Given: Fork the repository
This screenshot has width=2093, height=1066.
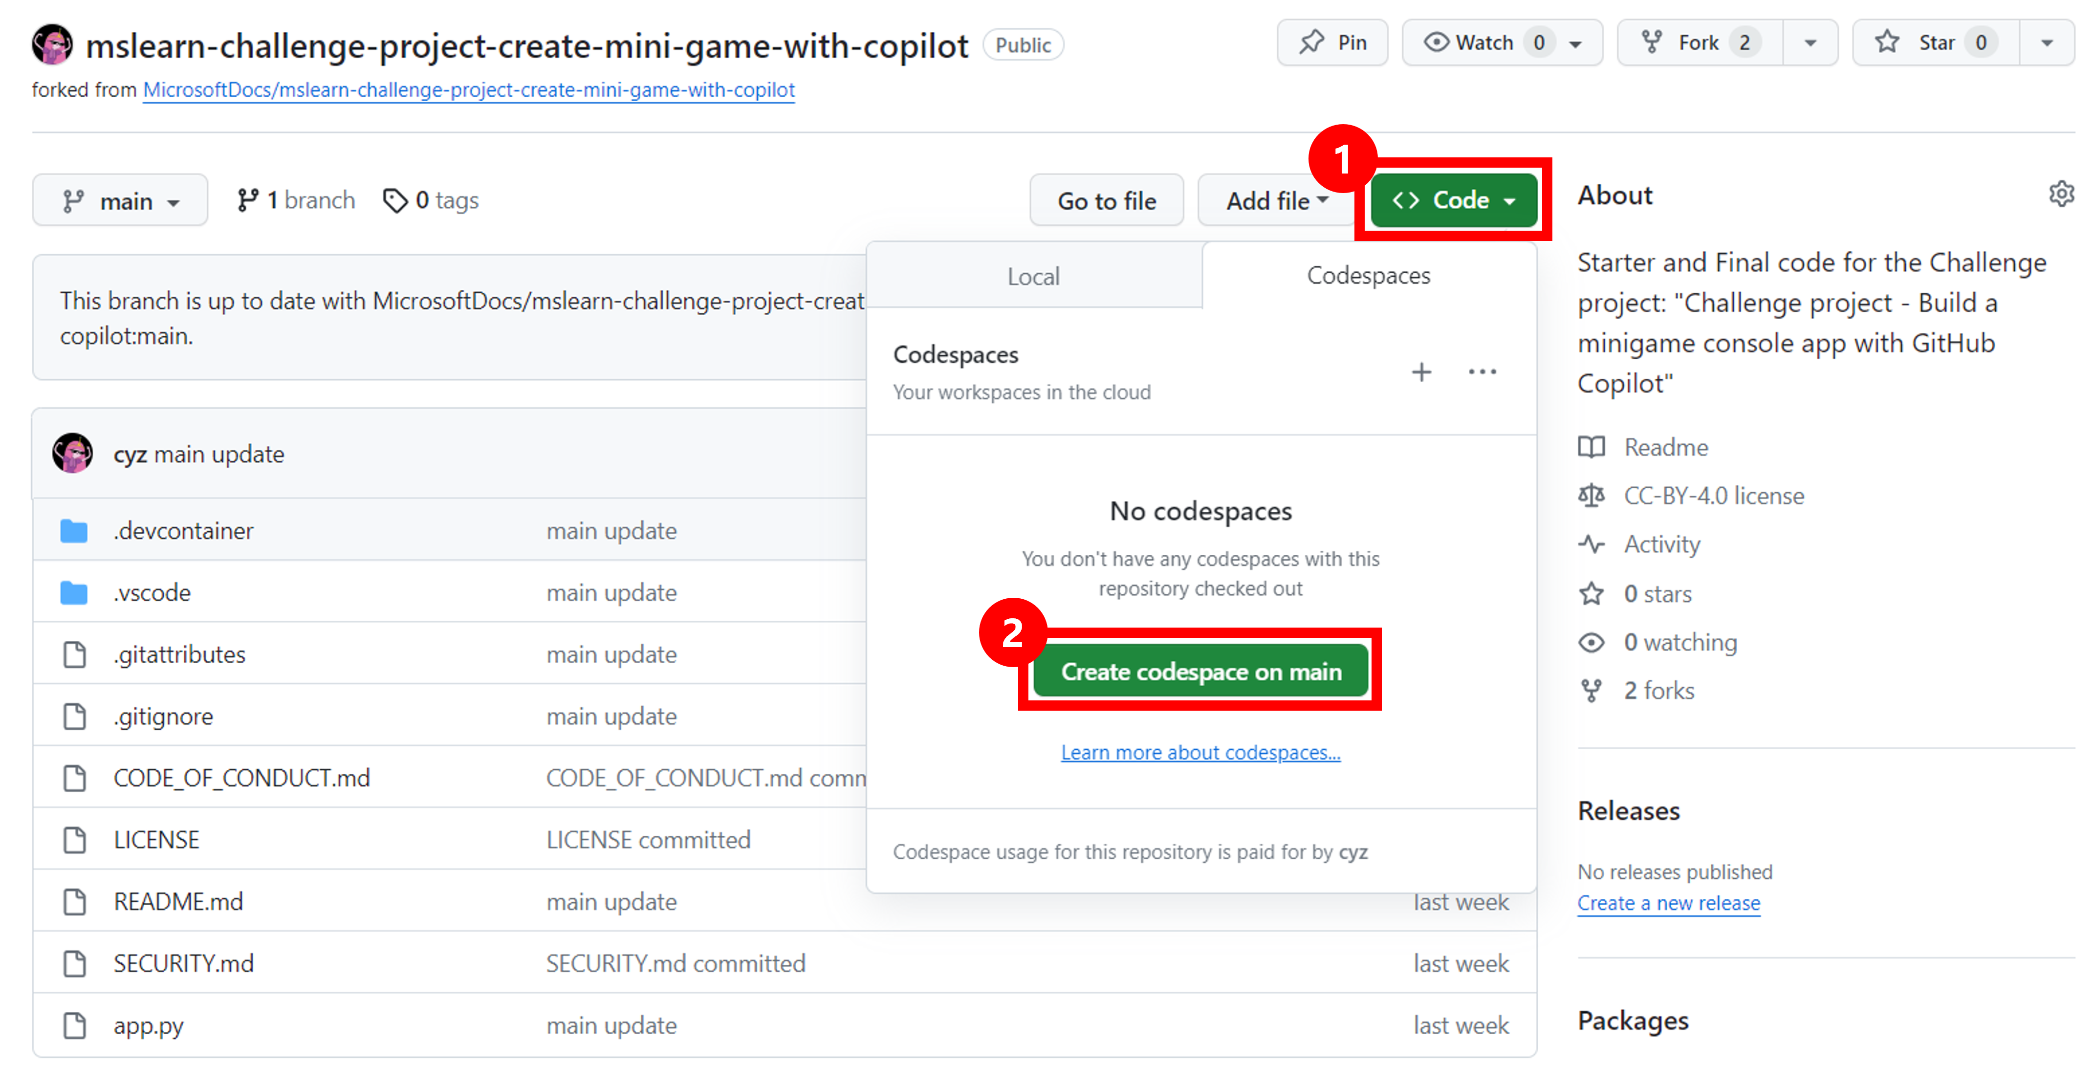Looking at the screenshot, I should (x=1701, y=42).
